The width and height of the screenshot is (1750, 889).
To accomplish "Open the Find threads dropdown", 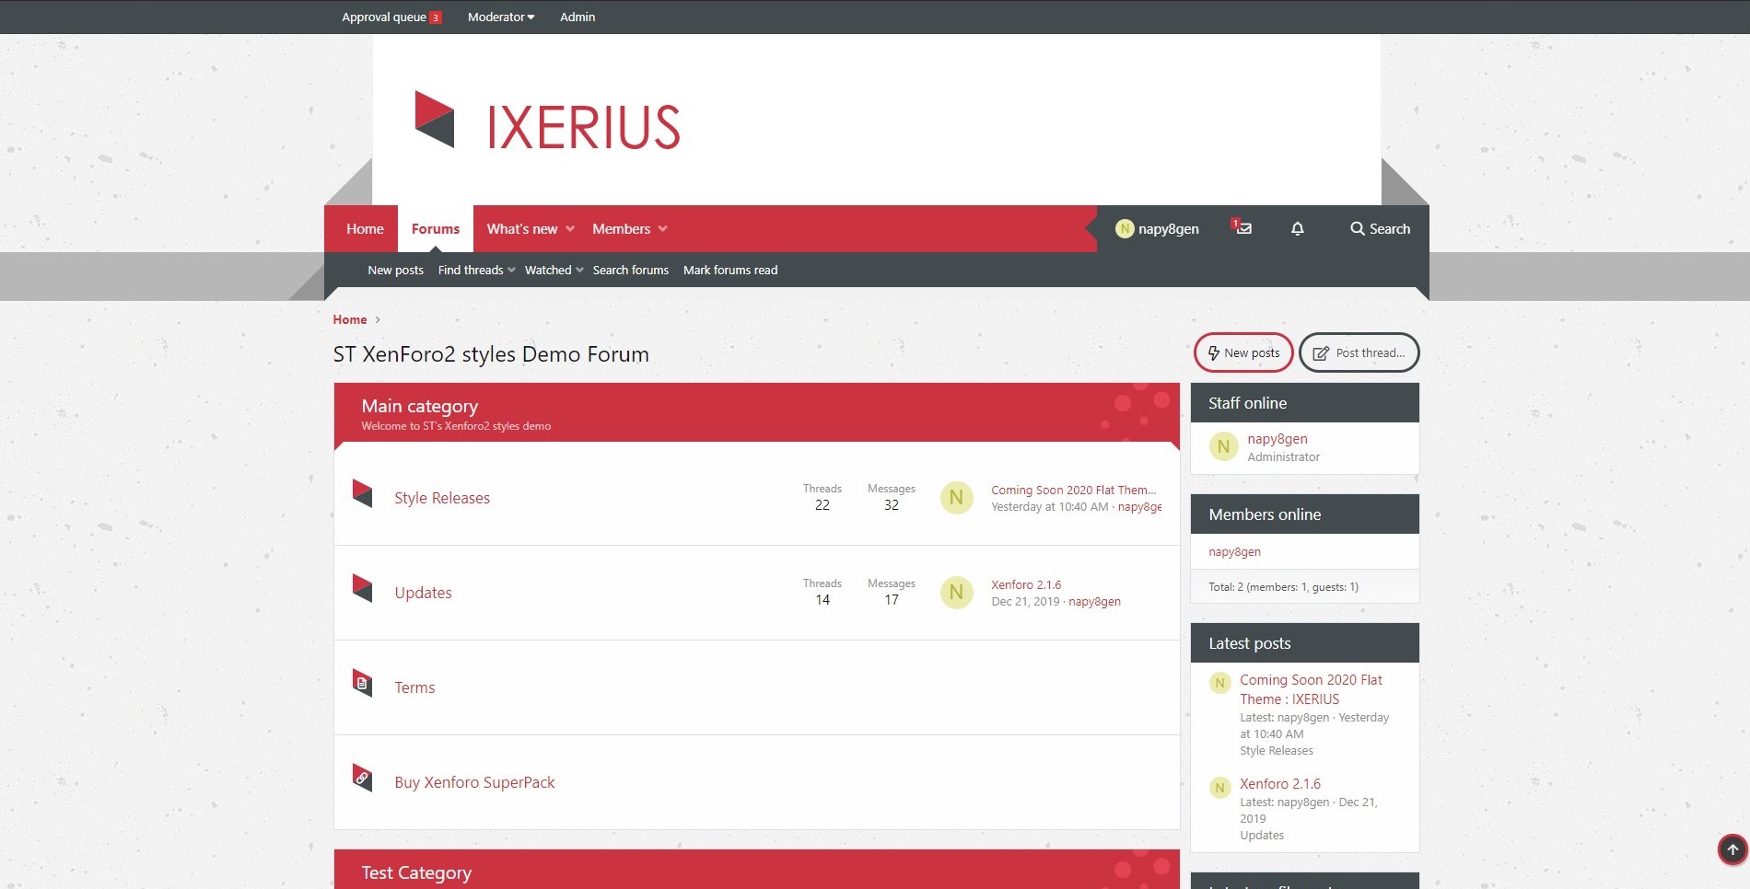I will pos(476,270).
